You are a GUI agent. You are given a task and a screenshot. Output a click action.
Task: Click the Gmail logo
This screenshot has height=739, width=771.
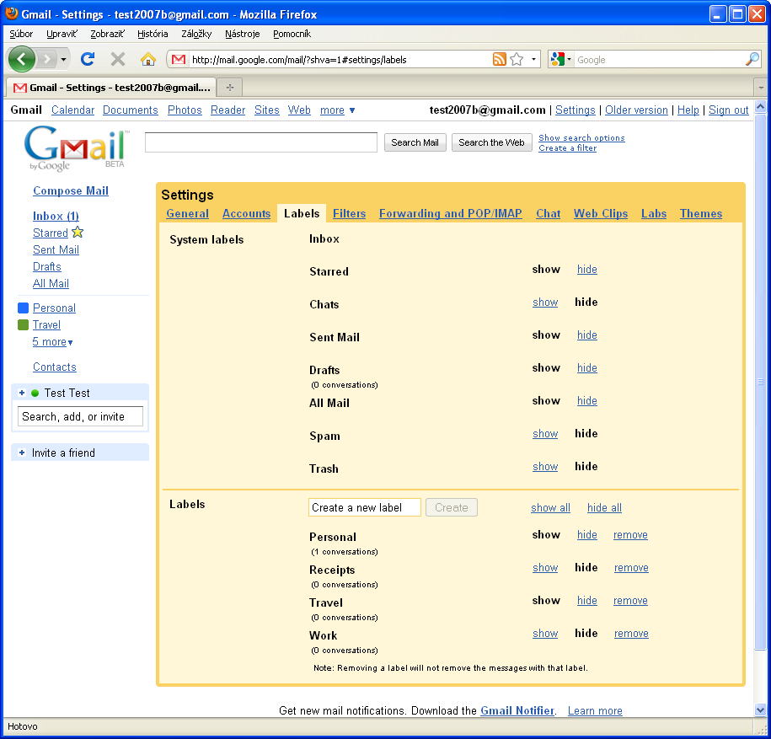point(76,148)
